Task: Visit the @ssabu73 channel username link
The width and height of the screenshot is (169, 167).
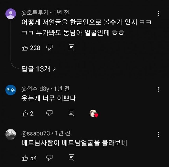Action: pyautogui.click(x=35, y=133)
